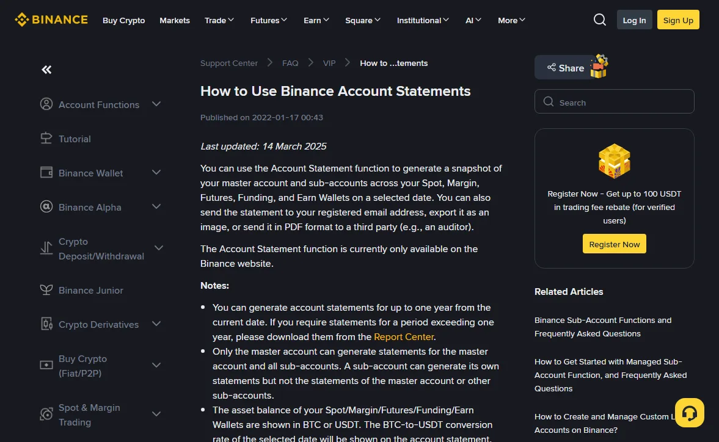
Task: Open support chat headset button
Action: click(689, 413)
